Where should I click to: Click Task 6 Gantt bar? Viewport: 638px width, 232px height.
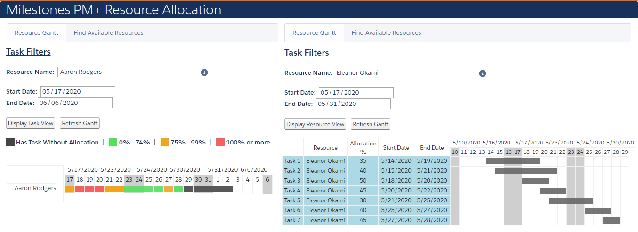(x=598, y=210)
